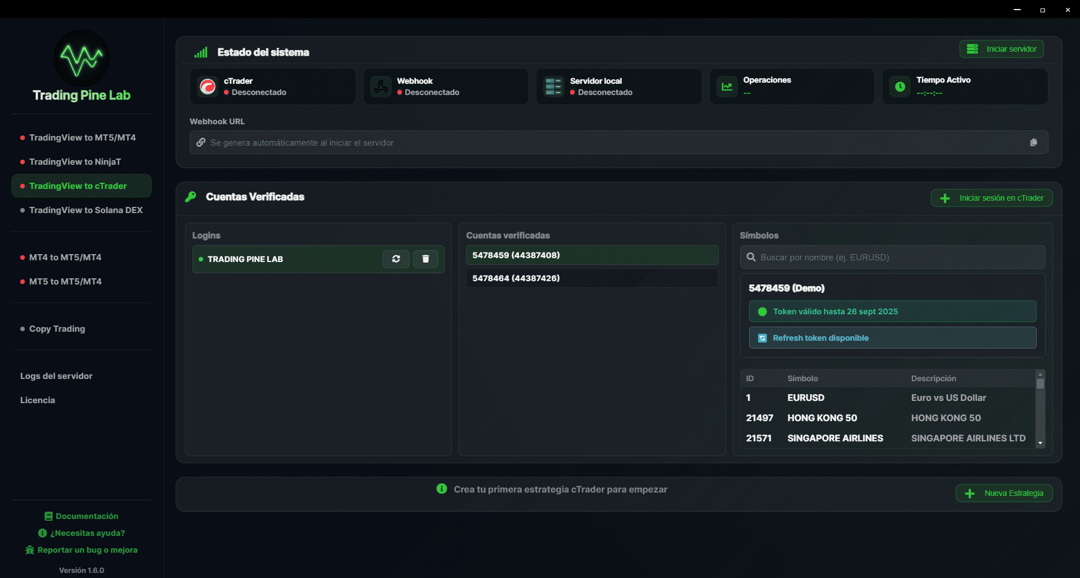The height and width of the screenshot is (578, 1080).
Task: Refresh the TRADING PINE LAB login
Action: (396, 259)
